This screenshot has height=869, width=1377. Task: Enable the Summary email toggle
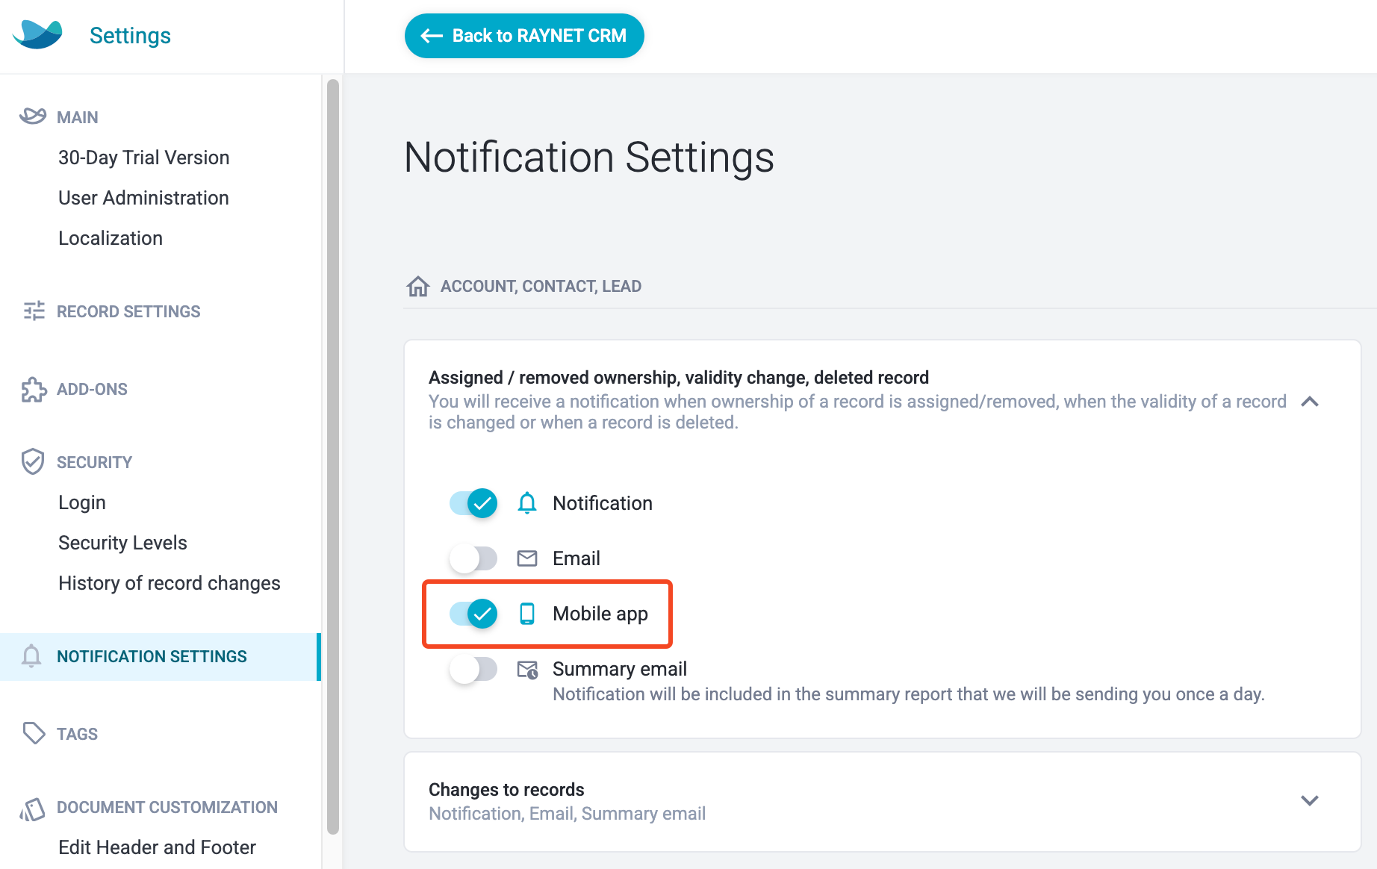[x=473, y=669]
